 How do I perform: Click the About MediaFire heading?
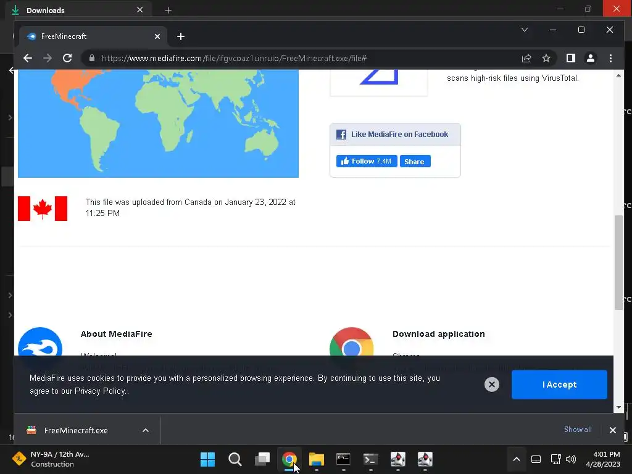click(x=116, y=334)
